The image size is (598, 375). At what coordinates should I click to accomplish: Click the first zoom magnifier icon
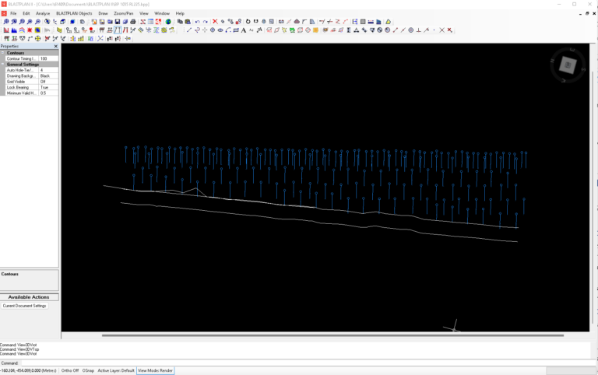tap(5, 22)
